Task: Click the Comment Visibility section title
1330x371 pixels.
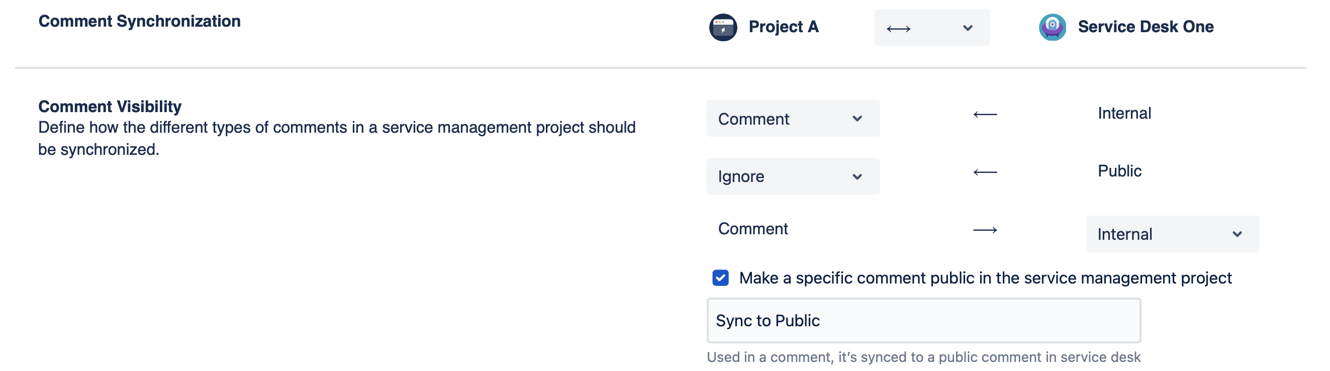Action: pos(110,107)
